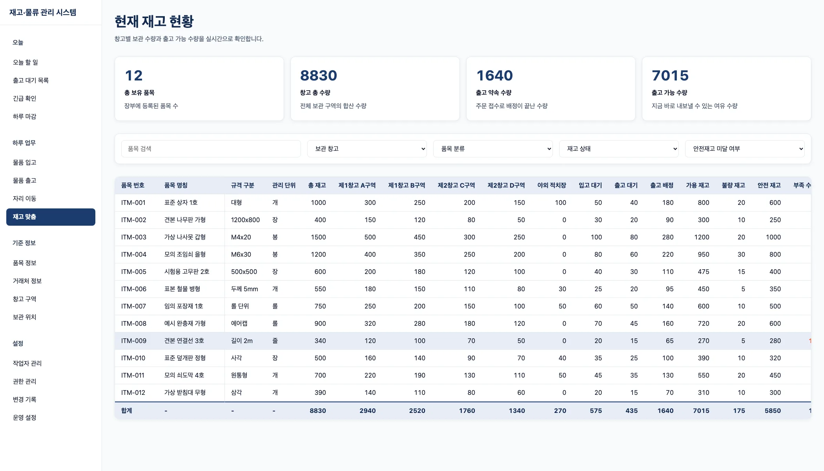Viewport: 824px width, 471px height.
Task: Click the 안전 재고 column header
Action: (x=769, y=185)
